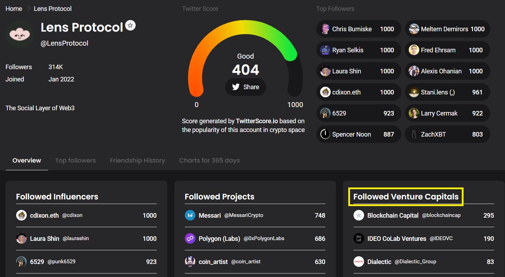This screenshot has width=505, height=277.
Task: Share the Twitter score
Action: 246,87
